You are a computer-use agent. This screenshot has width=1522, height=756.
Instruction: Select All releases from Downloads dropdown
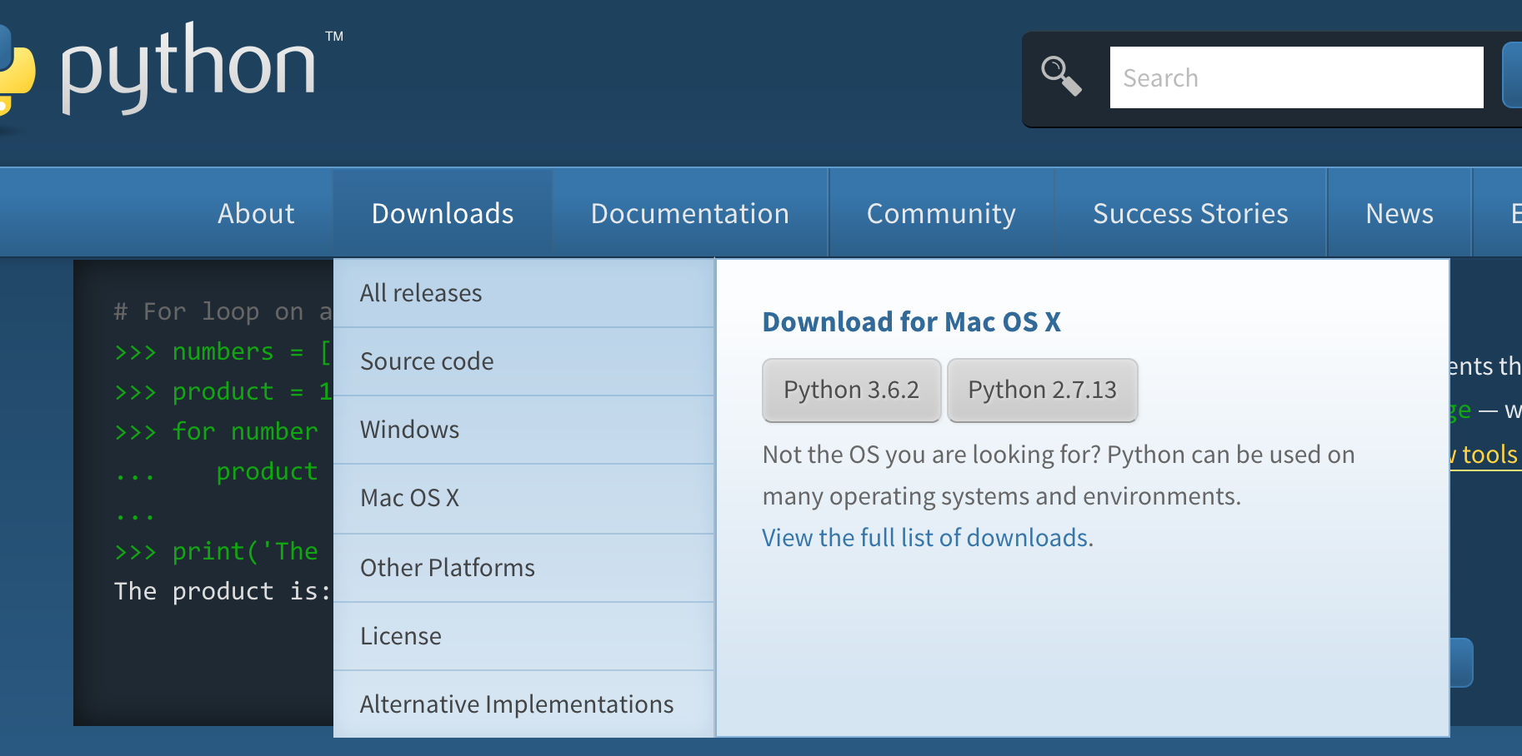pos(523,293)
